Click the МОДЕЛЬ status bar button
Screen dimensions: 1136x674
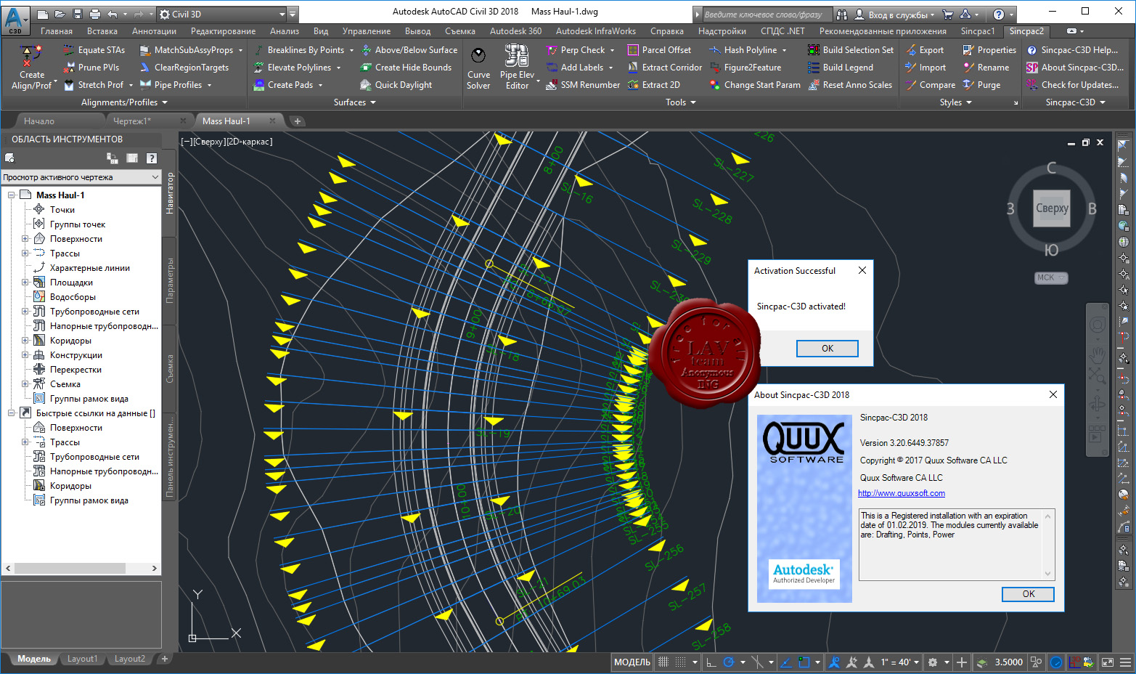[x=632, y=662]
